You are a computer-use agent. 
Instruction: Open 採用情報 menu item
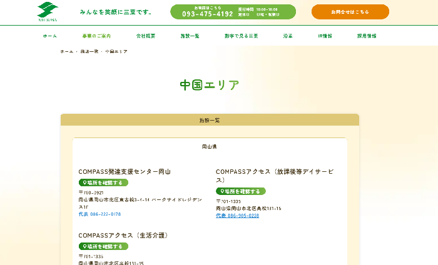(367, 36)
